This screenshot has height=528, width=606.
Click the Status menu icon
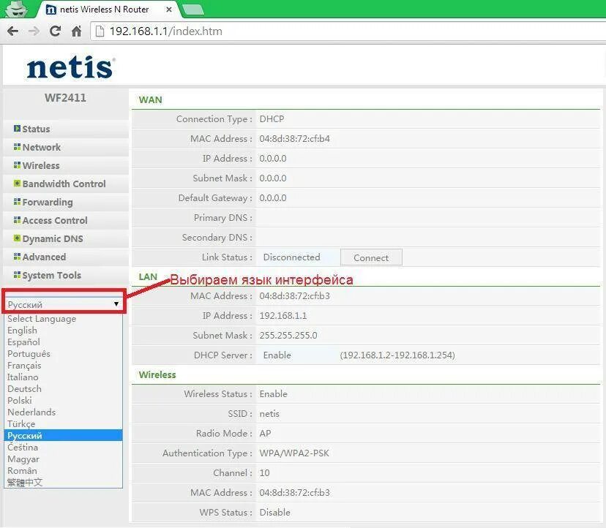point(17,128)
